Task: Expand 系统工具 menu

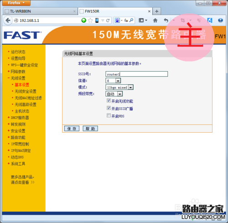Action: 18,164
